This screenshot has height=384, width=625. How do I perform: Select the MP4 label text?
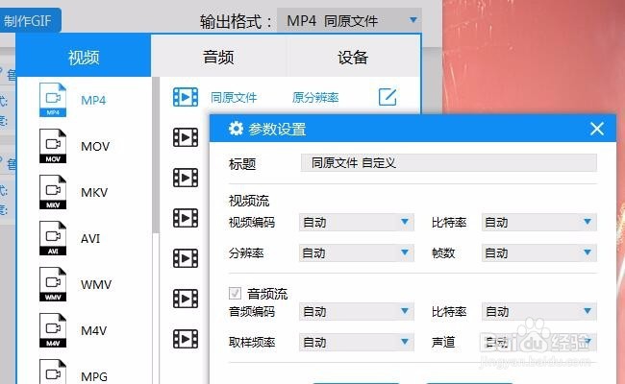(x=93, y=100)
